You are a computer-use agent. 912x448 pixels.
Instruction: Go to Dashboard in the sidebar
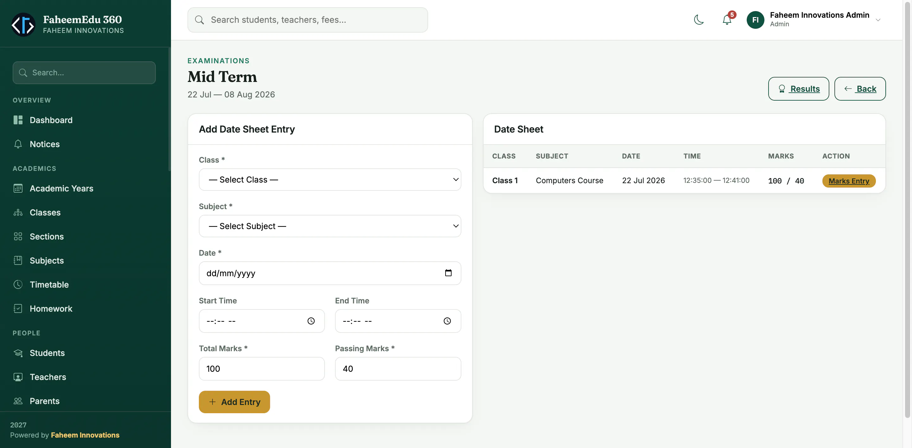(x=51, y=120)
